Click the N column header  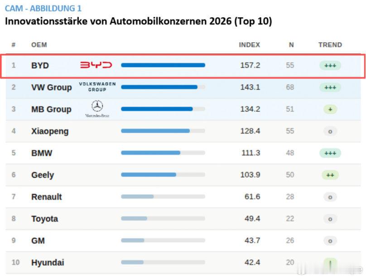coord(291,45)
